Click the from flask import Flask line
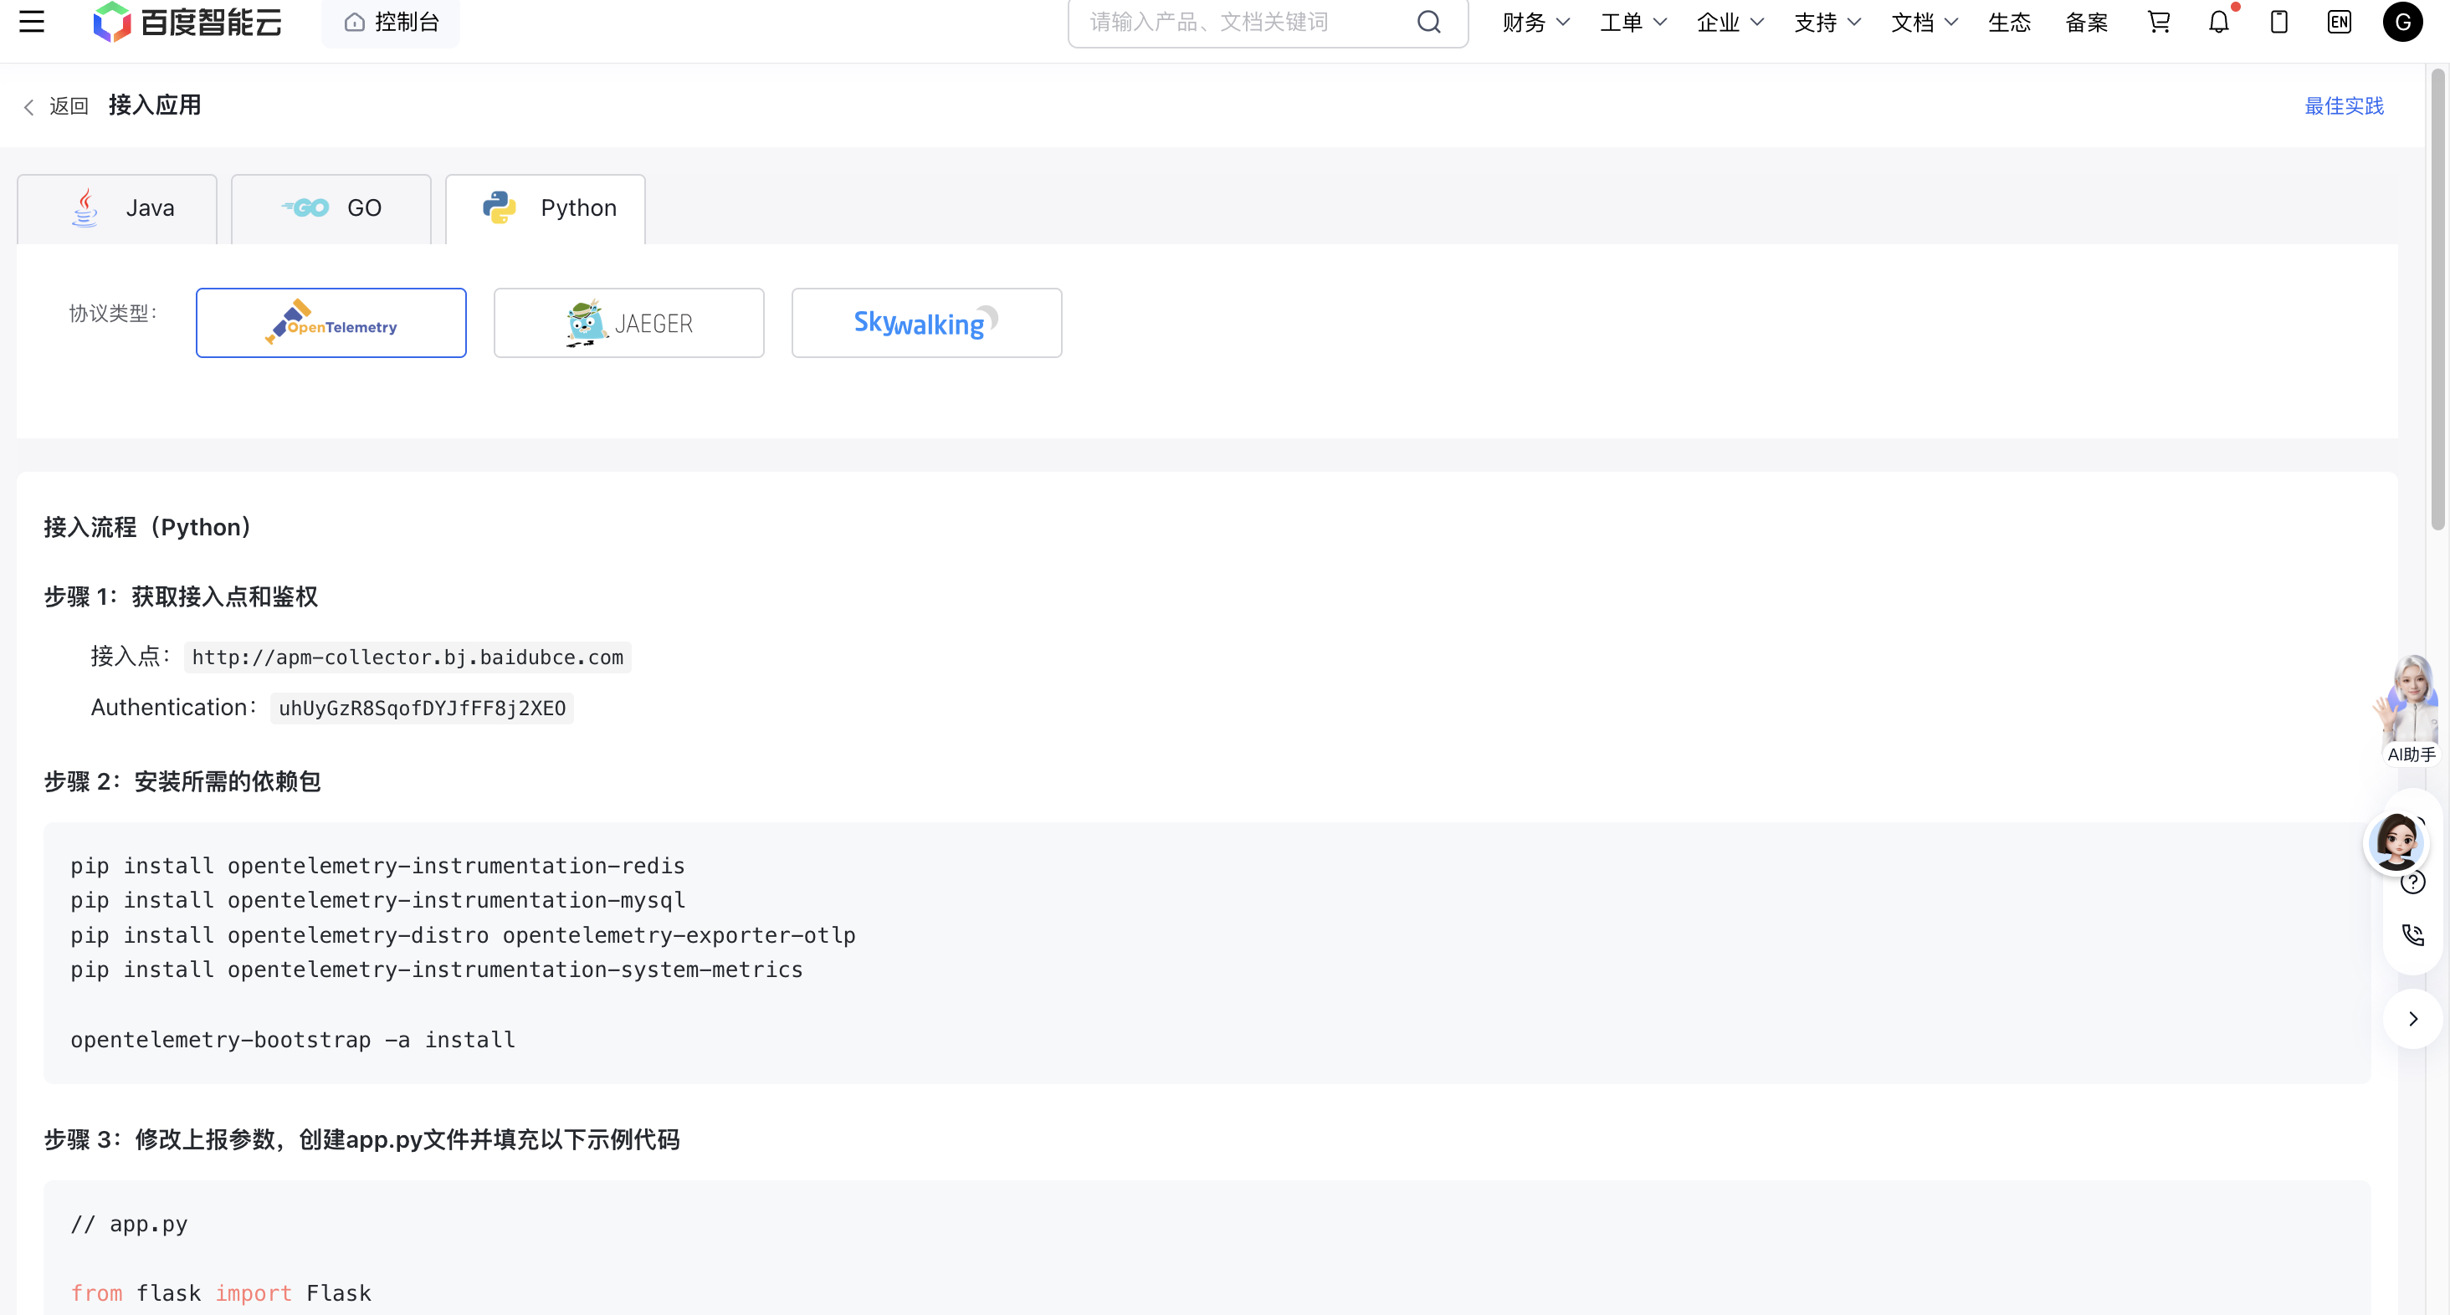 pos(221,1293)
